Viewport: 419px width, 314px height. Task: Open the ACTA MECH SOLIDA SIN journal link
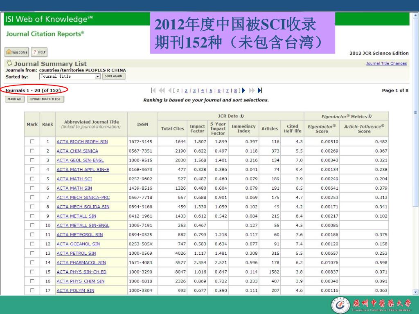click(83, 206)
